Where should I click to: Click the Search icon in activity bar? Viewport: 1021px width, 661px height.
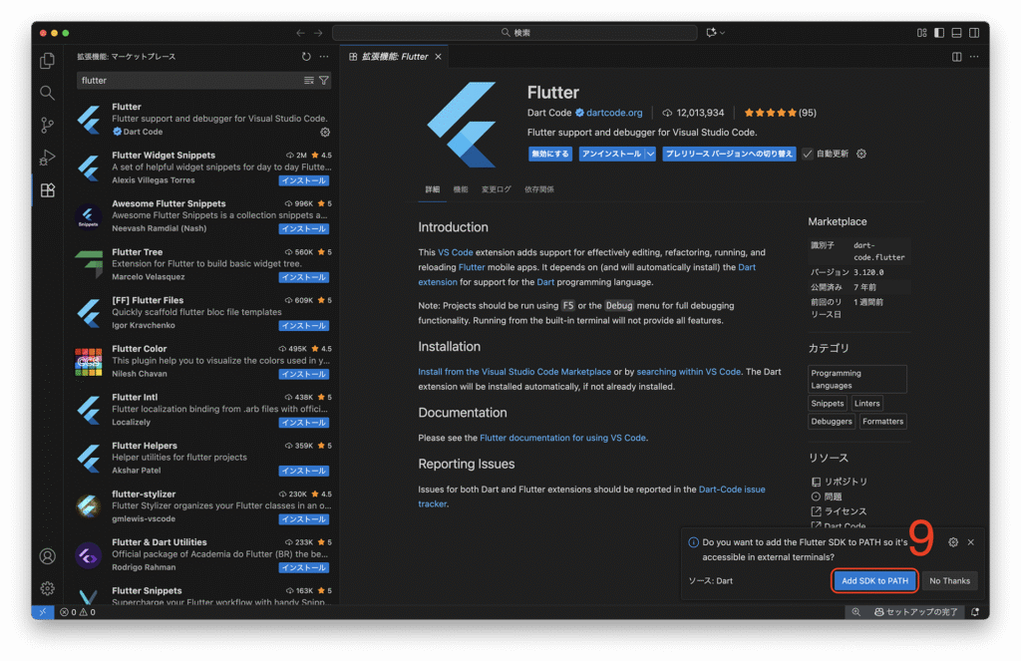tap(47, 93)
